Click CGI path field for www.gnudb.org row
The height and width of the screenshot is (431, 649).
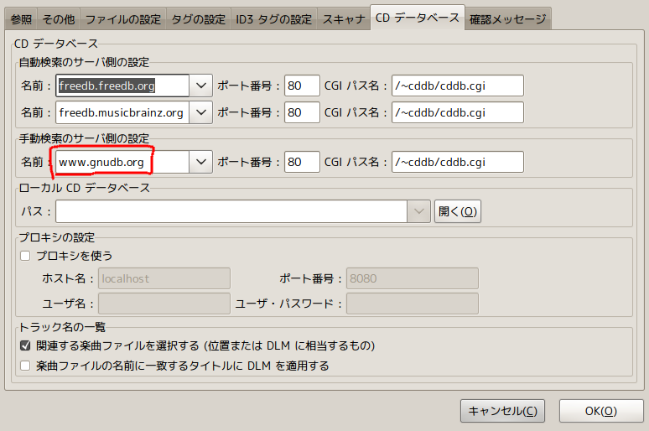pyautogui.click(x=458, y=162)
